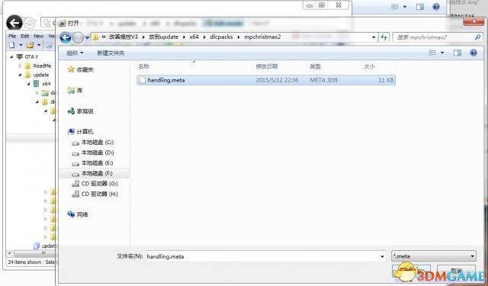Click forward arrow in Open dialog
The image size is (488, 286).
78,37
